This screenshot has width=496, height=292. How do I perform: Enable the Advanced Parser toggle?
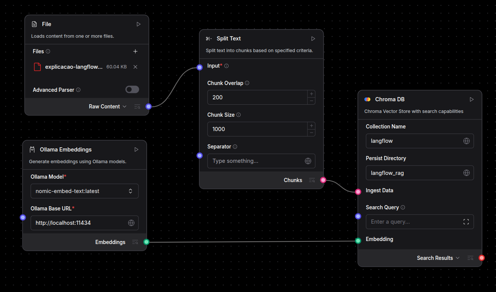pyautogui.click(x=132, y=90)
